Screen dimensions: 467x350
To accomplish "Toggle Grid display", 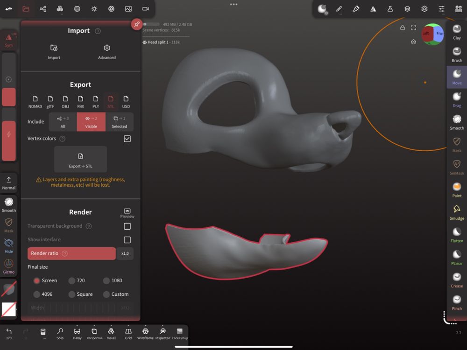I will (x=128, y=333).
